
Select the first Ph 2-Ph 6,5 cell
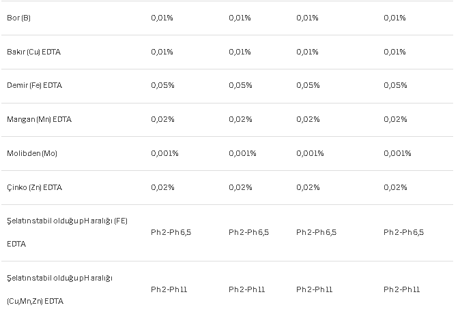pos(171,232)
